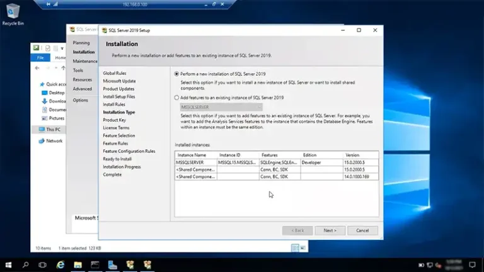
Task: Select Installation in the Installation Center sidebar
Action: (84, 52)
